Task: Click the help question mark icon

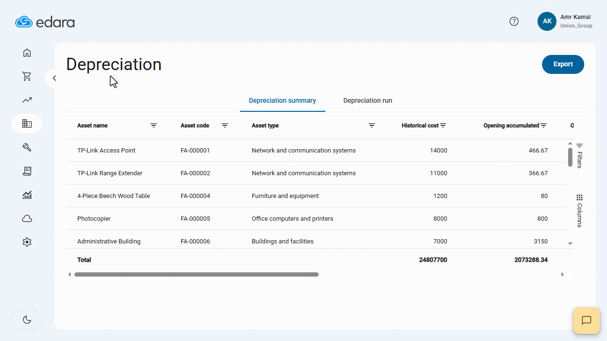Action: coord(514,21)
